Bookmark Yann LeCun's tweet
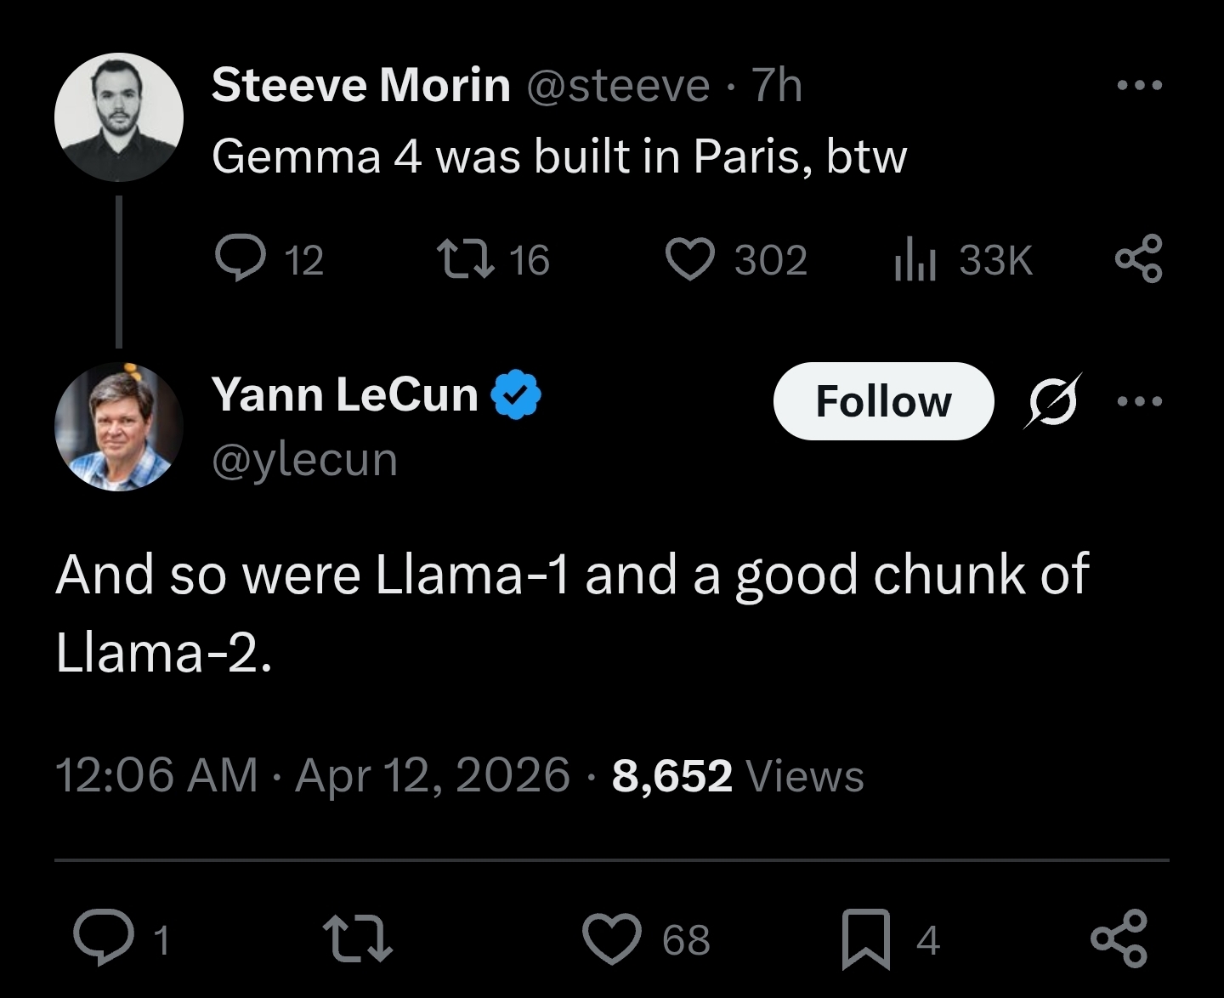This screenshot has width=1224, height=998. point(865,939)
